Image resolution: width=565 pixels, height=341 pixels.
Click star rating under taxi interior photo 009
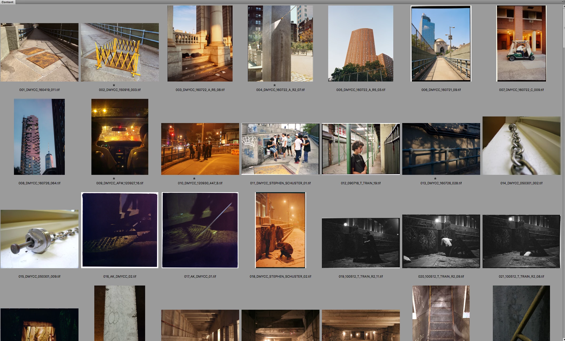click(114, 179)
